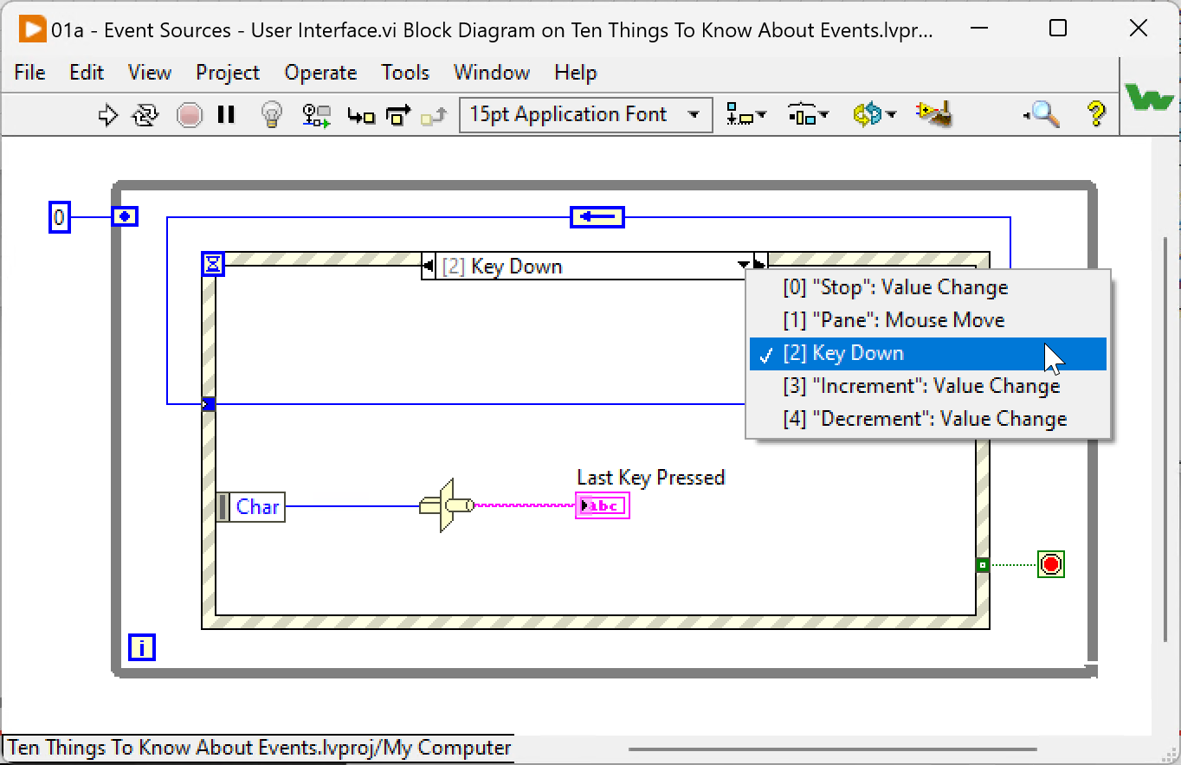Click Last Key Pressed string indicator terminal

pos(602,505)
